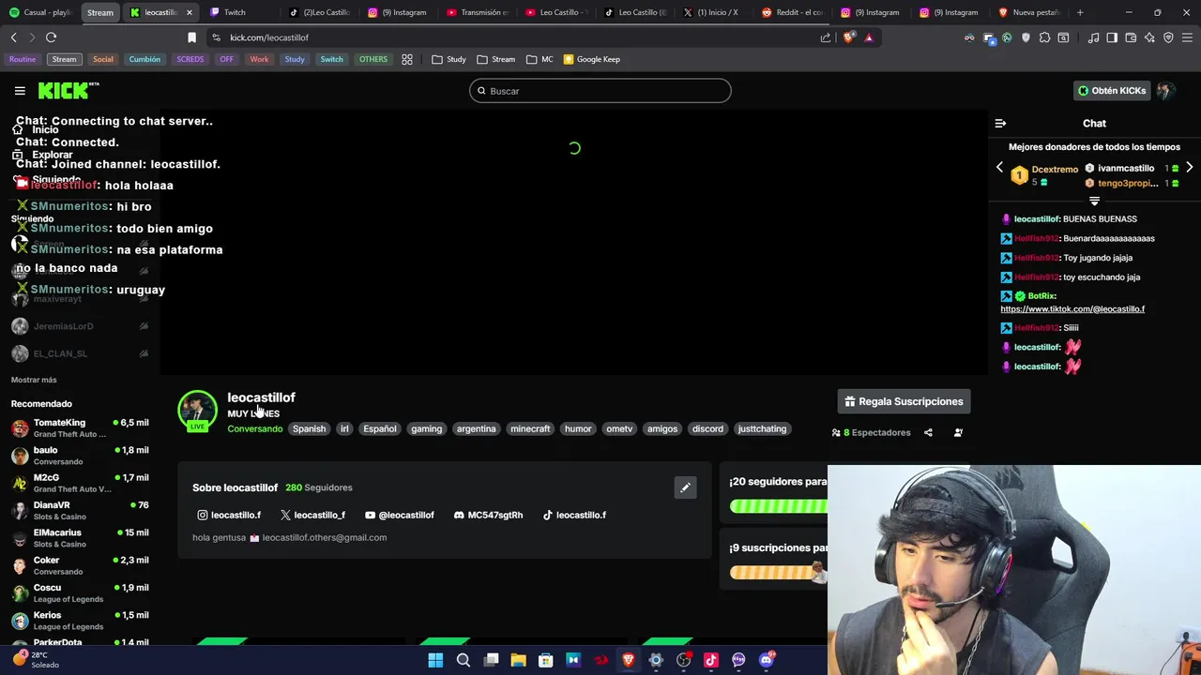Click Mostrar más in sidebar

(x=34, y=380)
